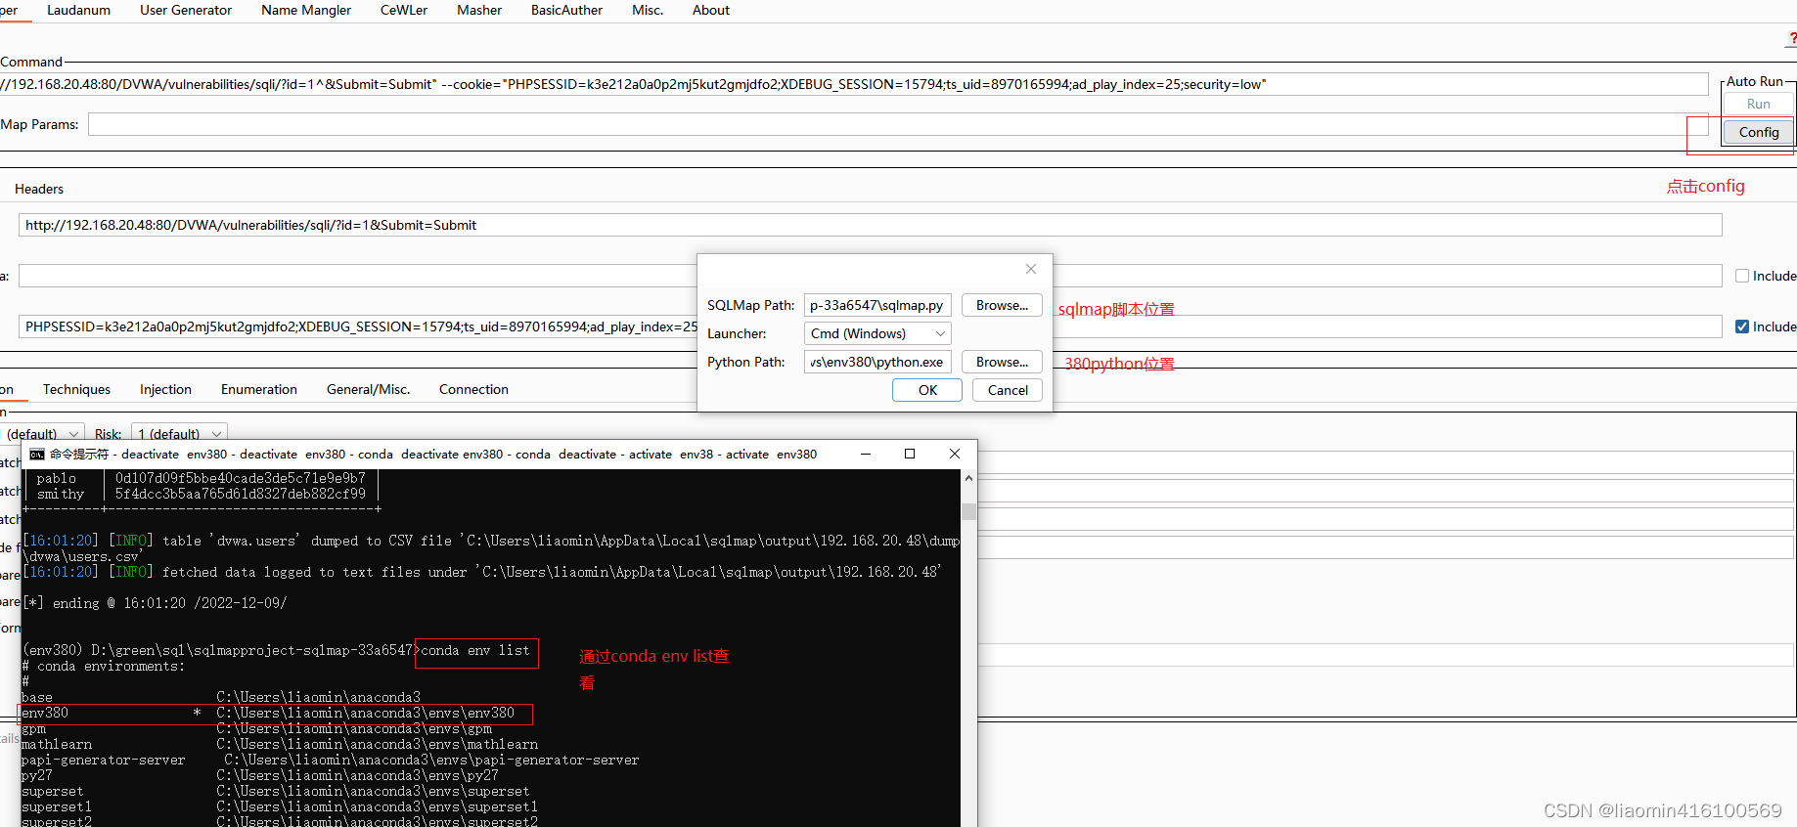Click the mathlearn environment row
This screenshot has width=1797, height=827.
(x=279, y=745)
